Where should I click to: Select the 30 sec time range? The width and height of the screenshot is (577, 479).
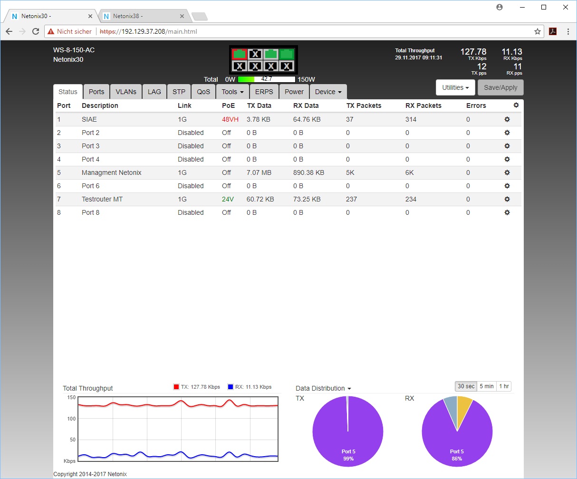click(466, 386)
